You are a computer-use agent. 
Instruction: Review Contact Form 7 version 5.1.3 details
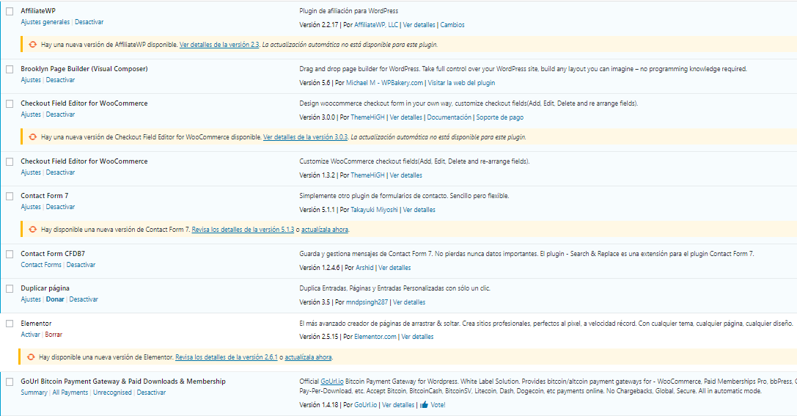point(243,230)
